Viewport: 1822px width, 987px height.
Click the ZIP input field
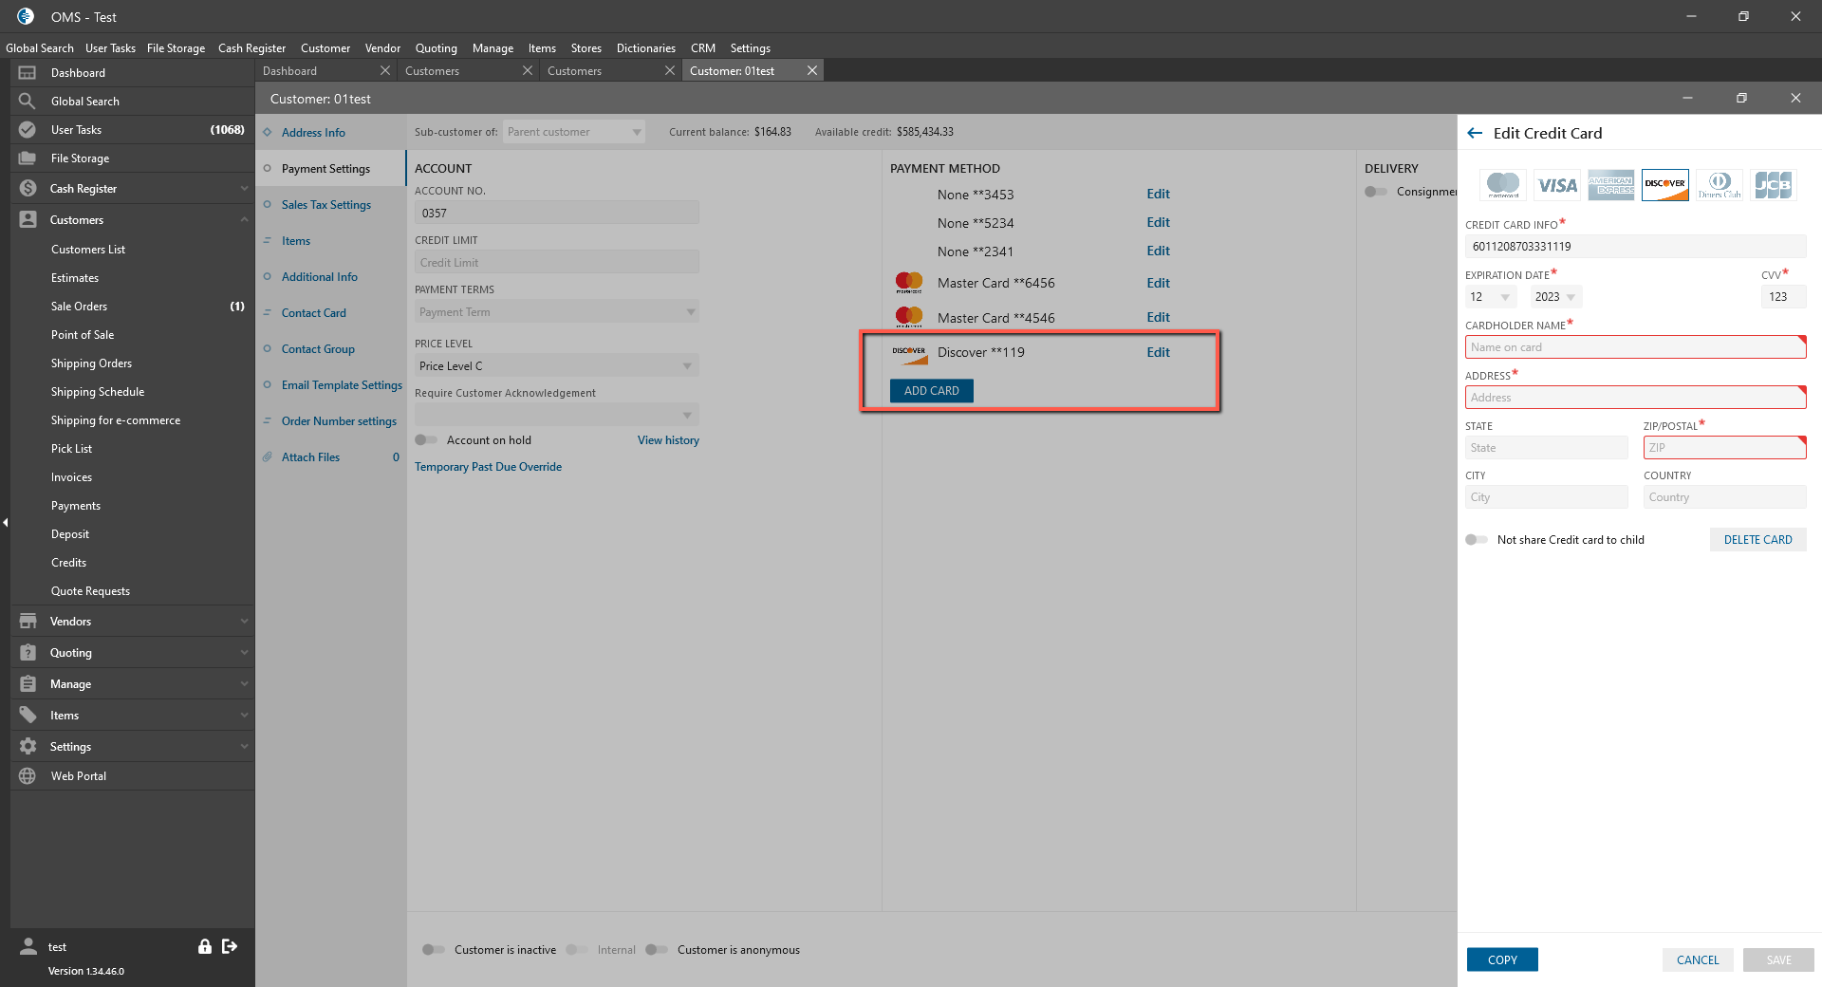[1724, 448]
